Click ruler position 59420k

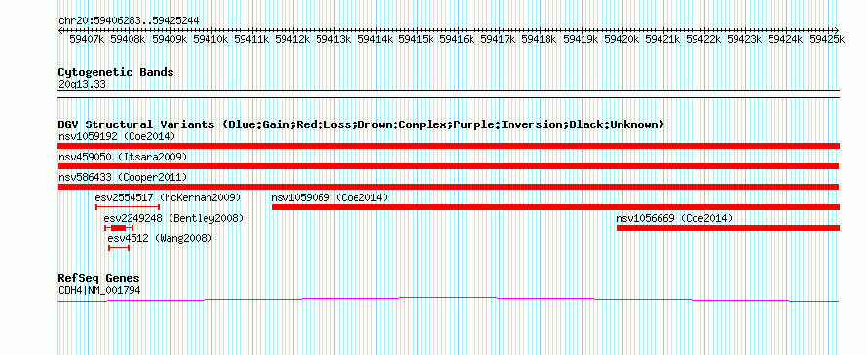pos(622,39)
